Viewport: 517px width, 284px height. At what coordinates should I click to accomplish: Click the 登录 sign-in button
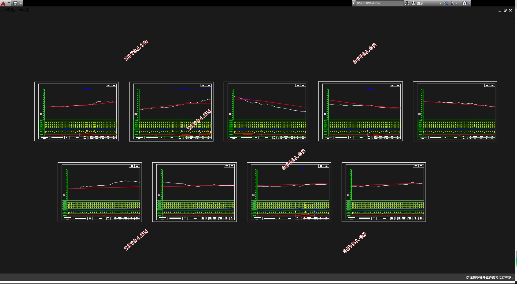click(418, 3)
